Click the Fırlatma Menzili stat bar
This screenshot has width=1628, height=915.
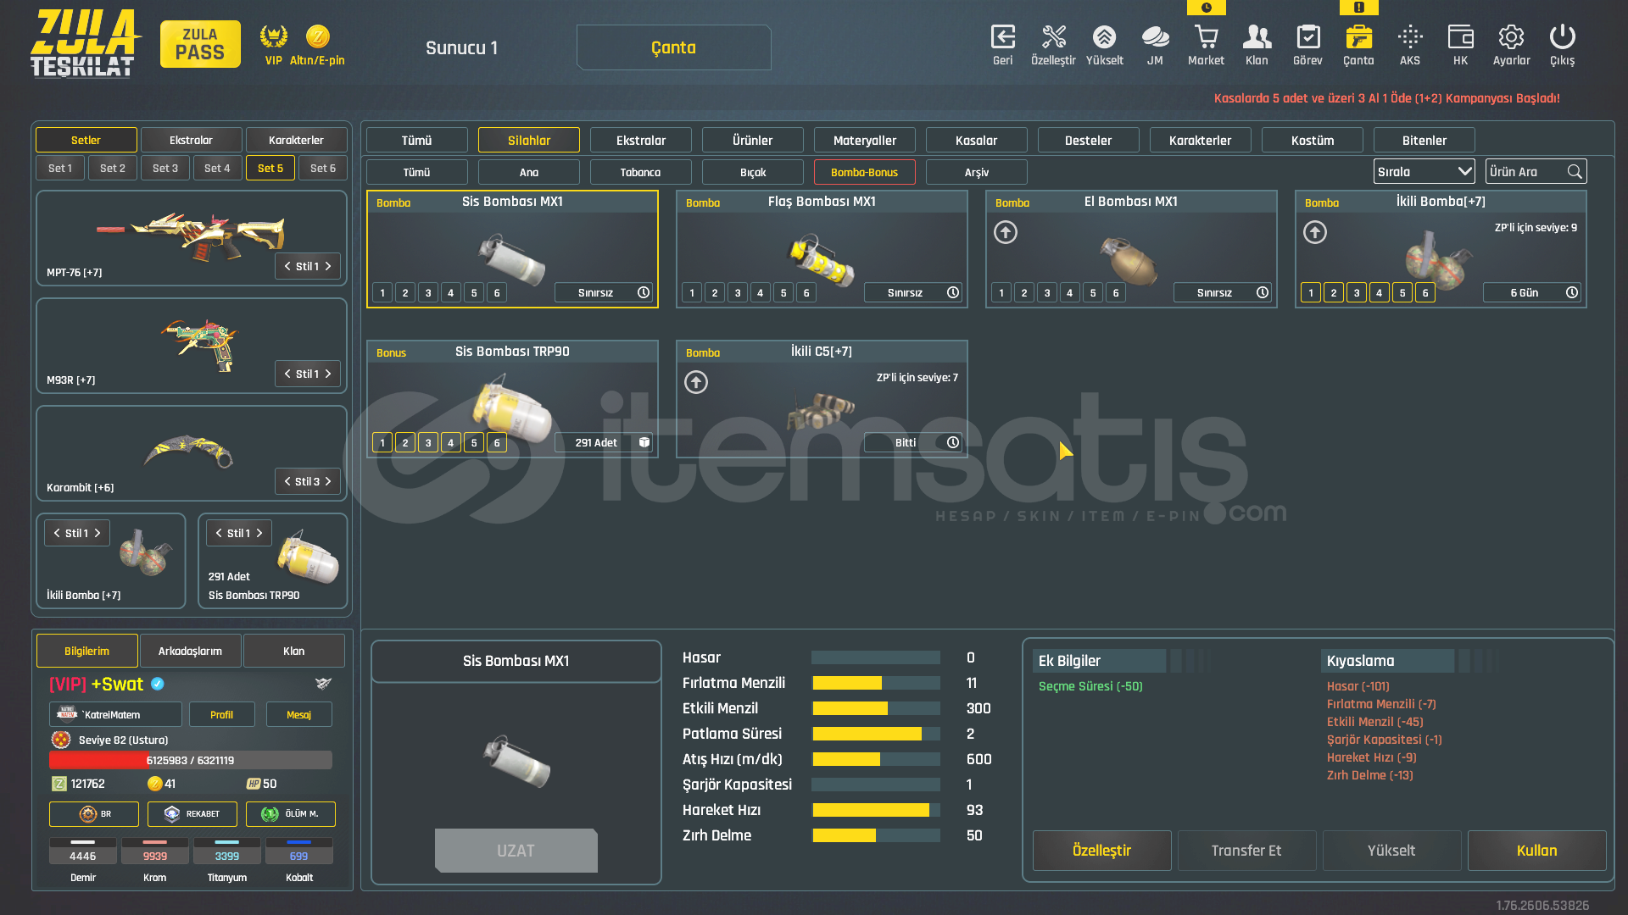point(876,683)
